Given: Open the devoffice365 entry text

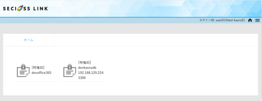Looking at the screenshot, I should pos(41,73).
